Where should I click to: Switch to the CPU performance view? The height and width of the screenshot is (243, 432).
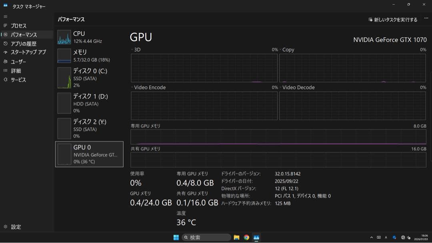[x=89, y=37]
